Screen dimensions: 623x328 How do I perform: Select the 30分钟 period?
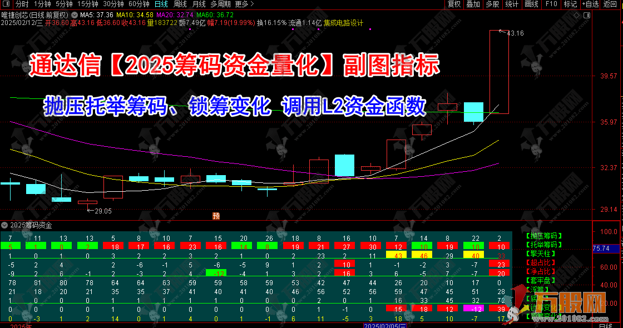click(x=113, y=4)
